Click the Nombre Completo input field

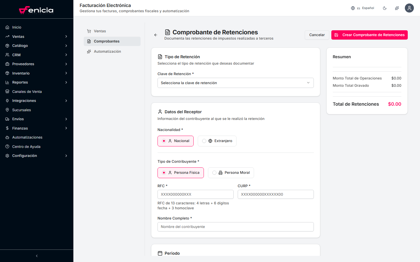point(235,227)
